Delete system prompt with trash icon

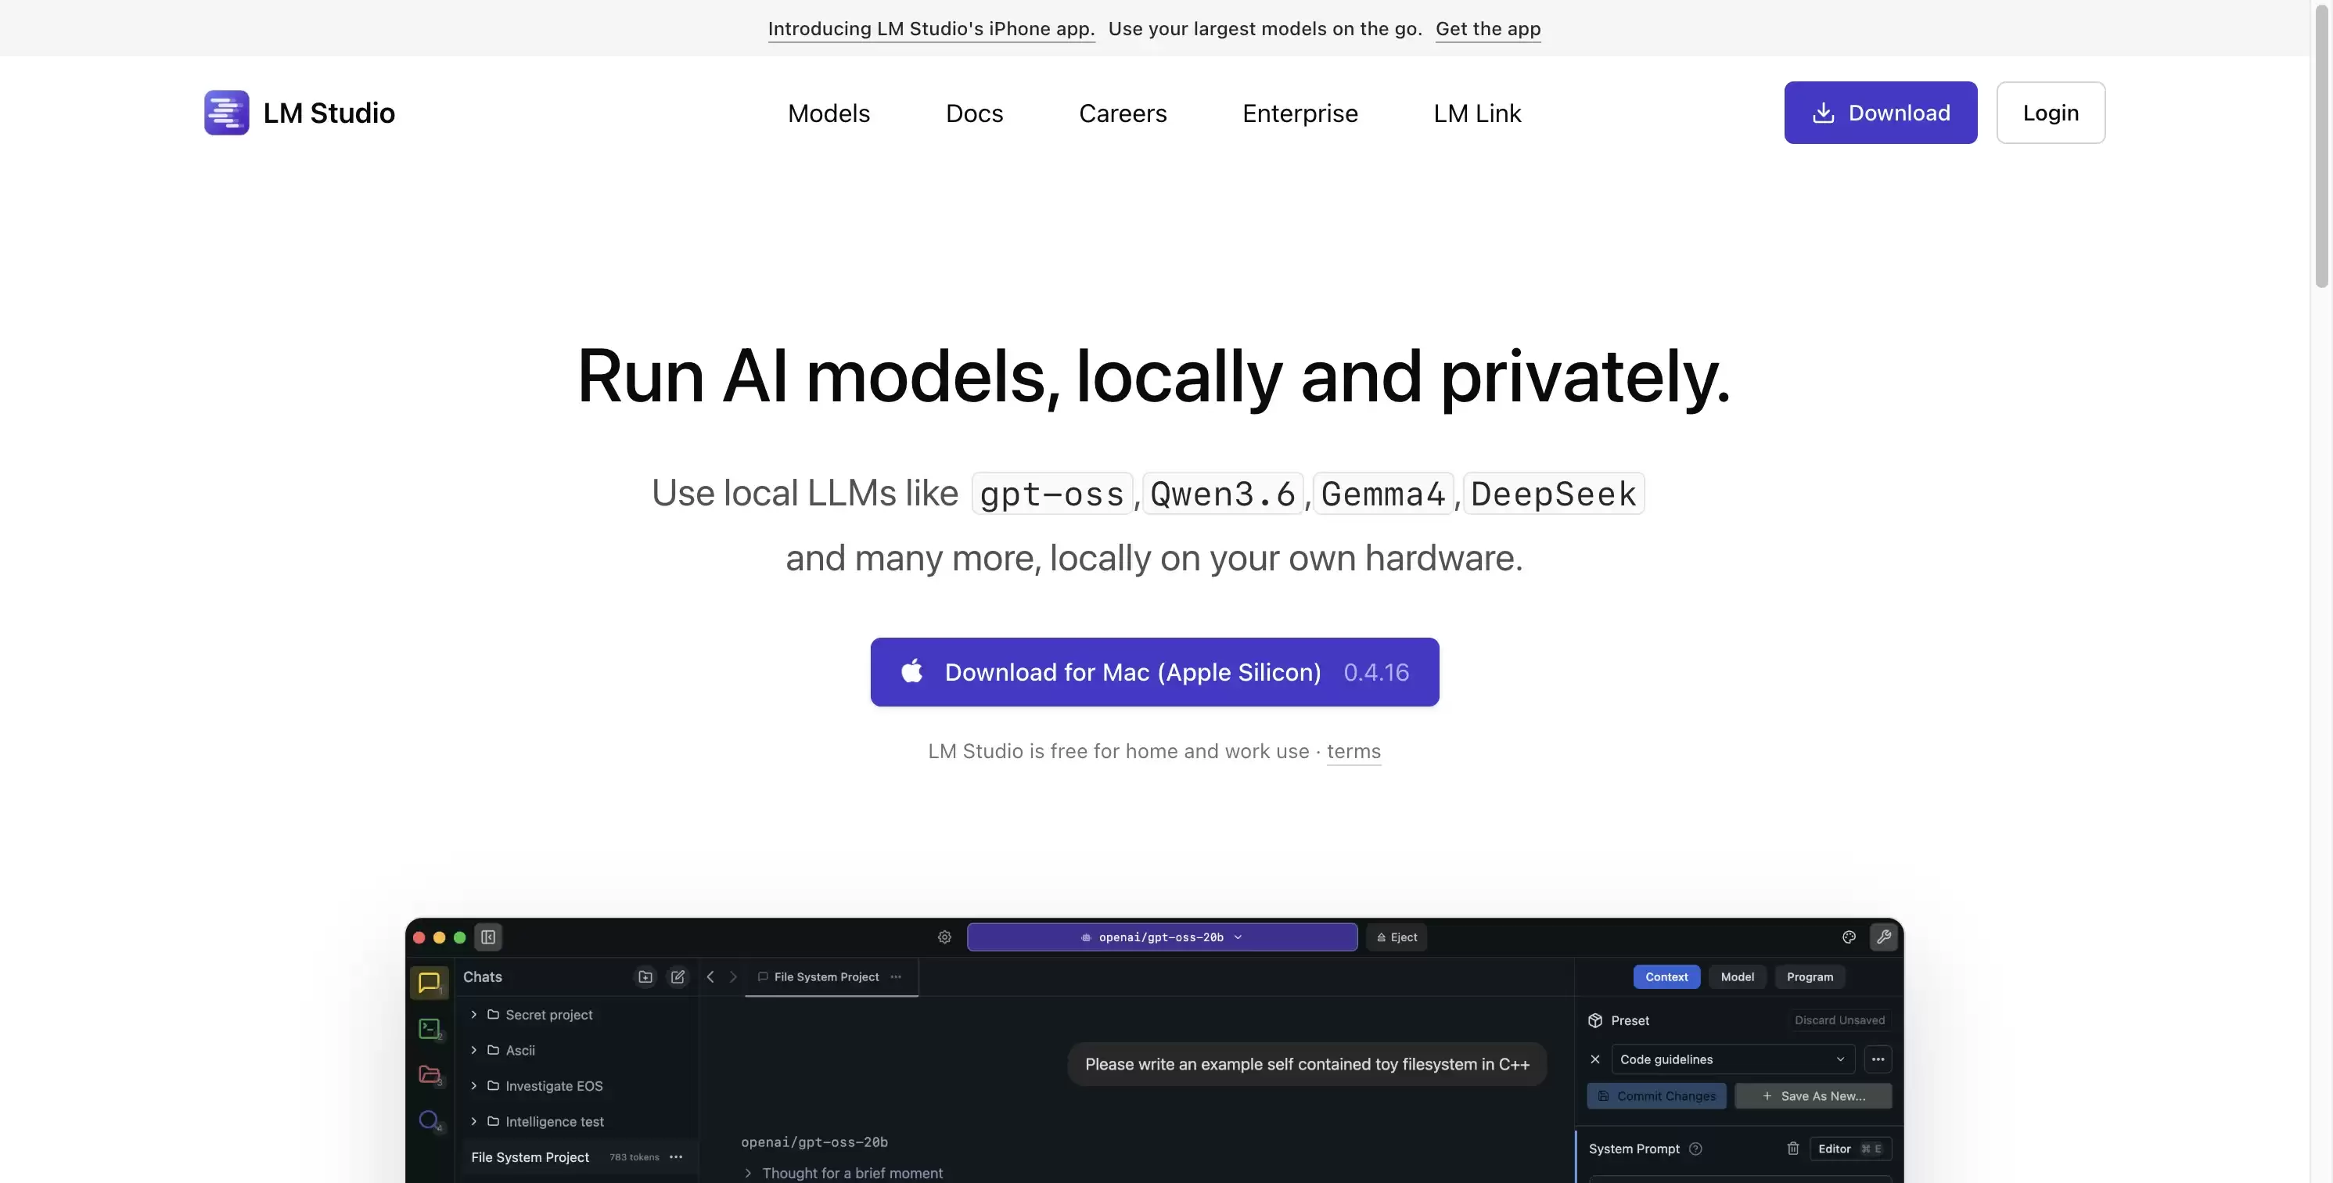pos(1793,1149)
